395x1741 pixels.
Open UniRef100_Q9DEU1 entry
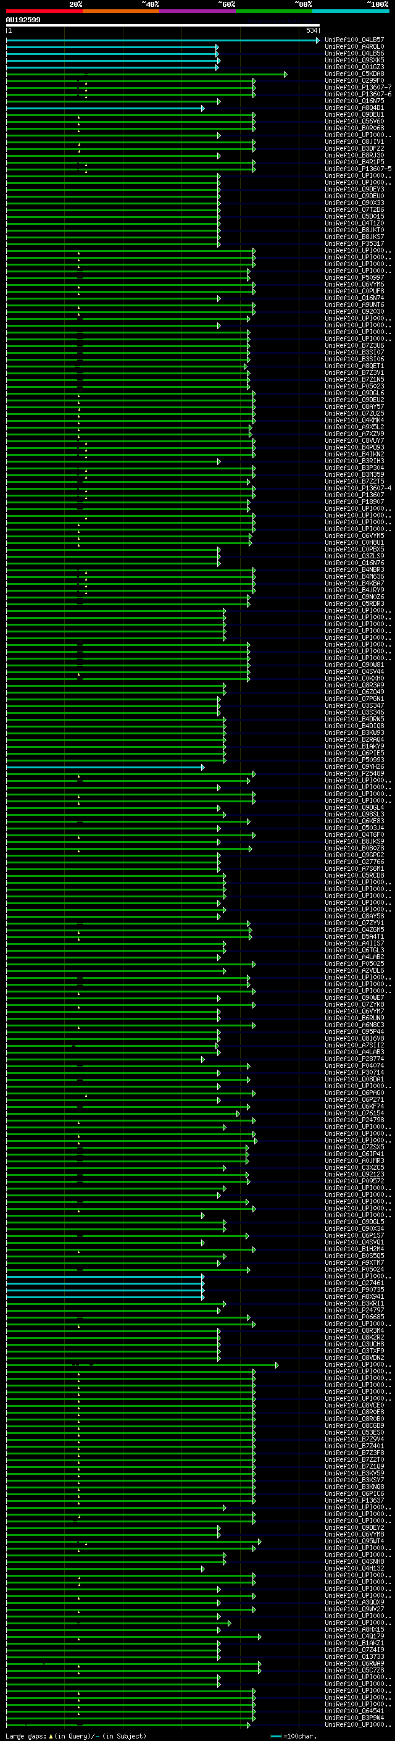point(354,114)
